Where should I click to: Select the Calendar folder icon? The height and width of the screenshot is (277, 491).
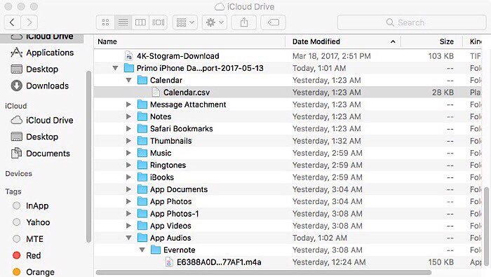pos(142,80)
